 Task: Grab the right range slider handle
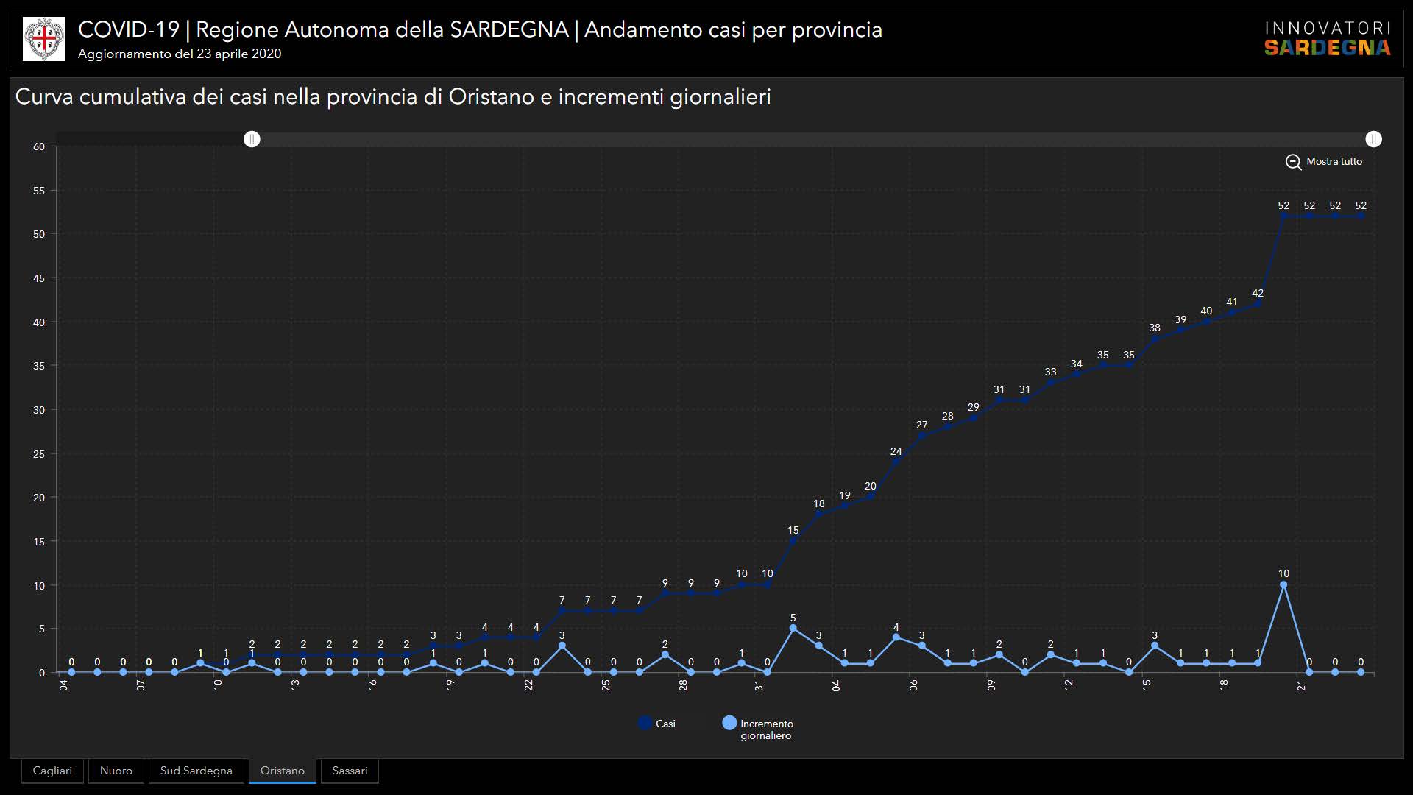coord(1373,139)
